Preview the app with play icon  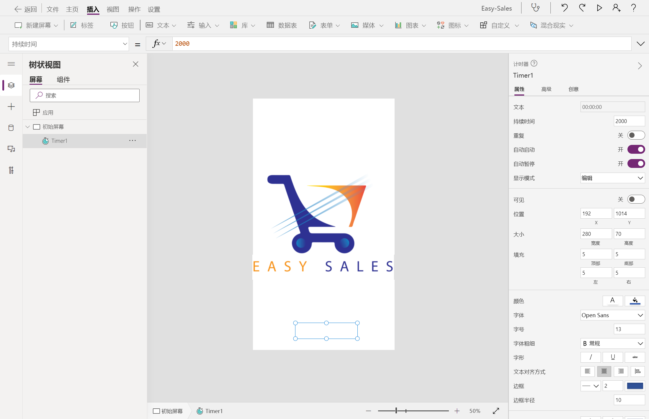click(599, 8)
